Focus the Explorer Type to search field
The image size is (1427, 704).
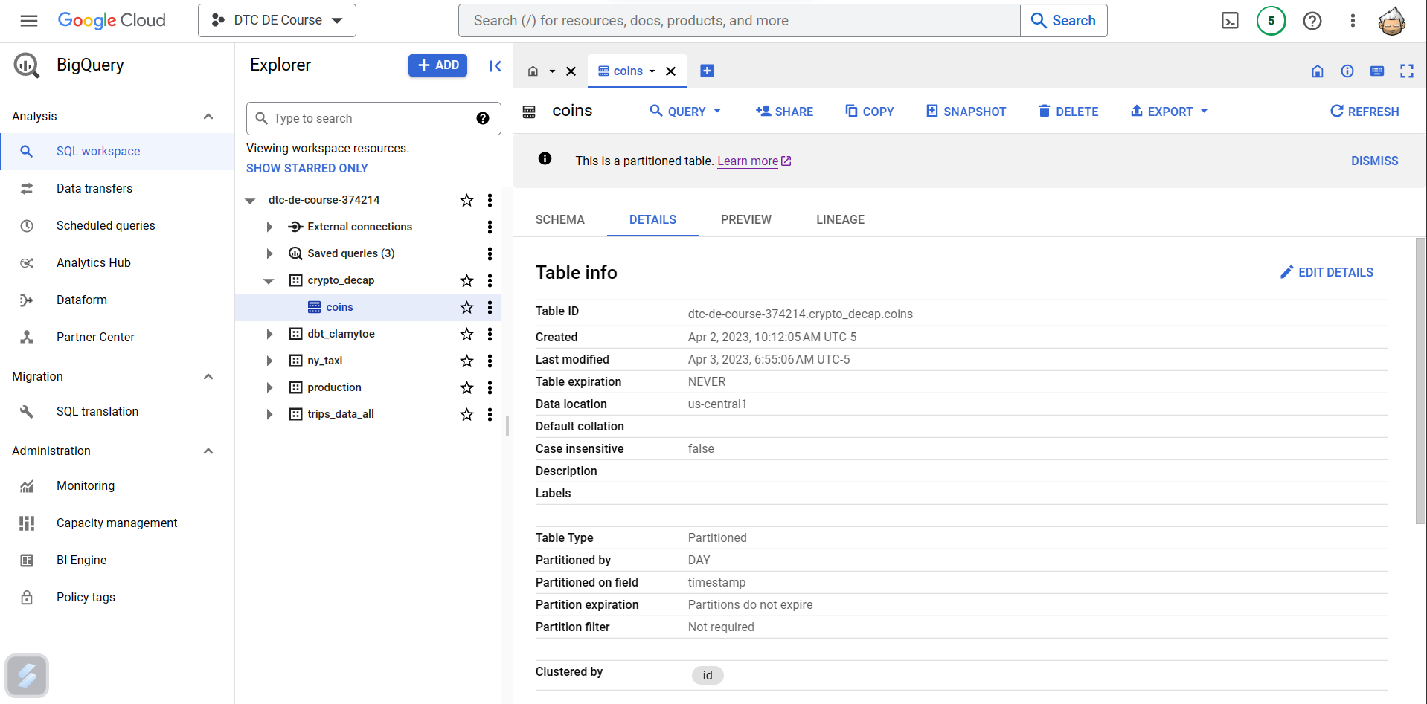[373, 118]
